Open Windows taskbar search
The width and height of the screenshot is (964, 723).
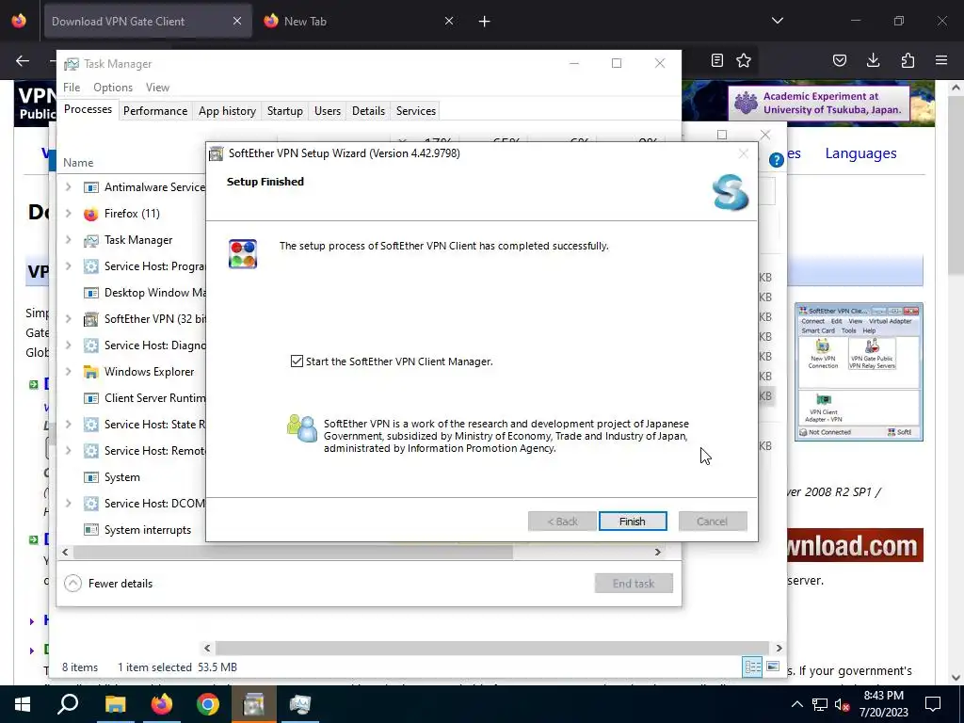click(68, 704)
